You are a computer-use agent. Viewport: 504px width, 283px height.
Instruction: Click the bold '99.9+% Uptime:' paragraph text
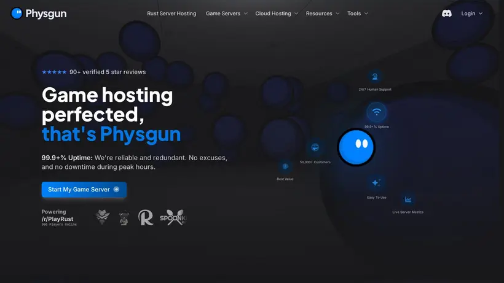(67, 158)
